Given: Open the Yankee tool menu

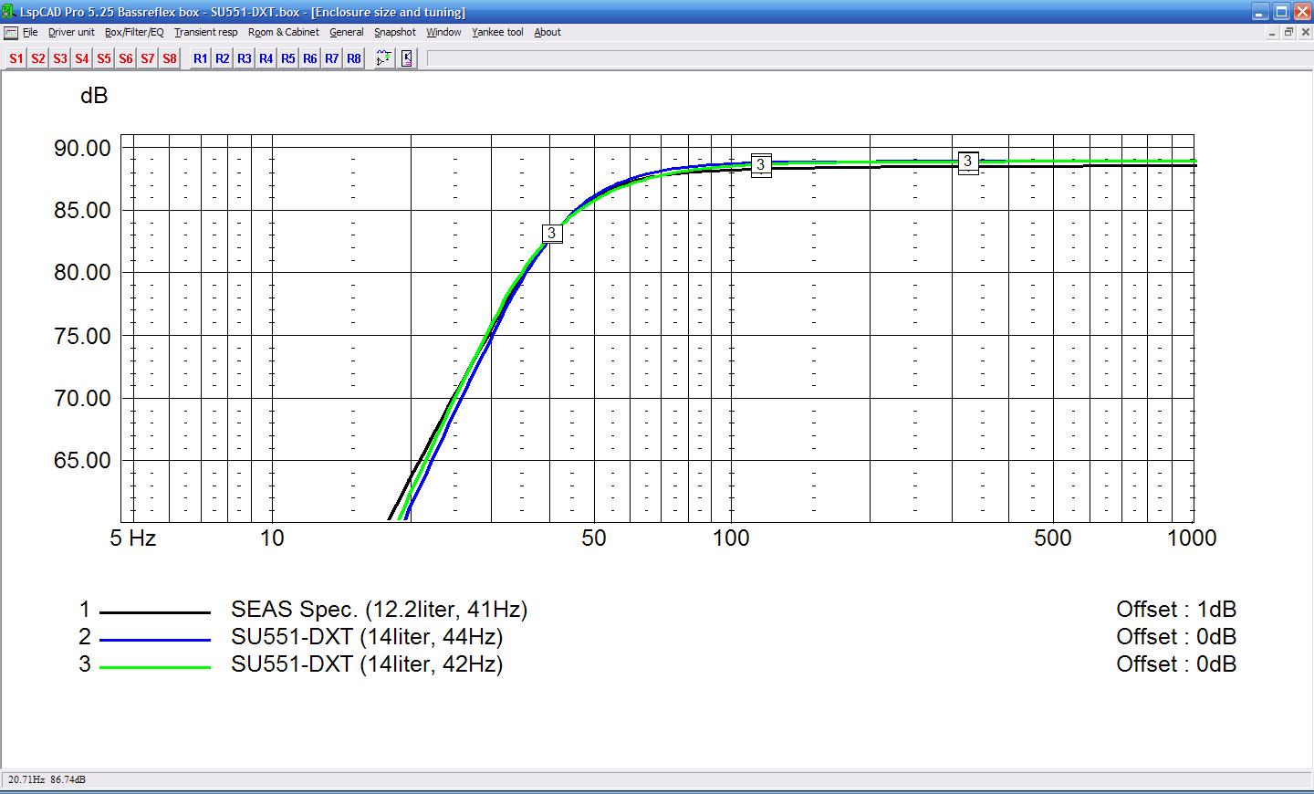Looking at the screenshot, I should tap(497, 32).
